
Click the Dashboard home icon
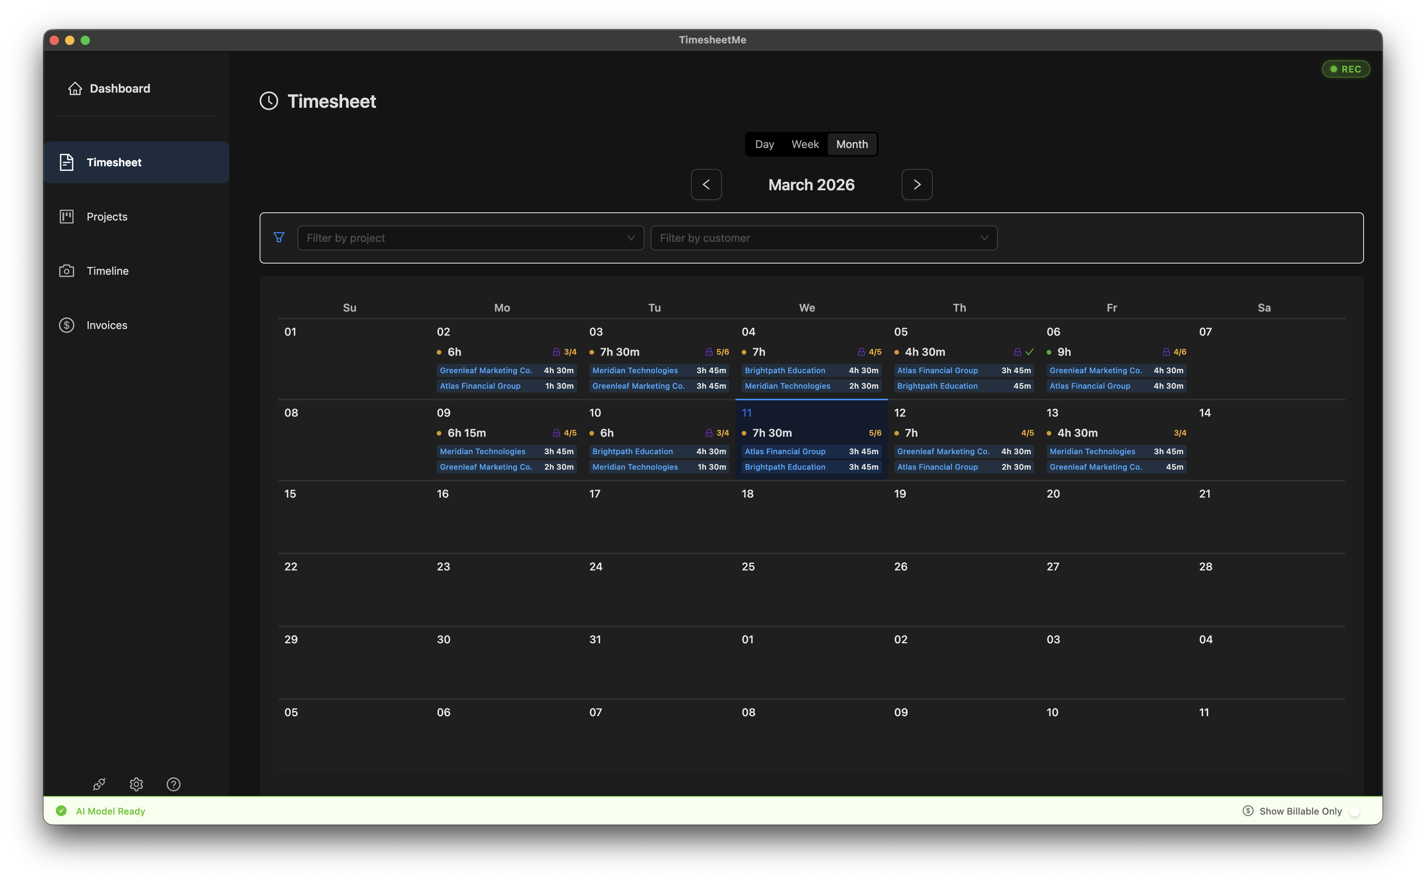tap(75, 88)
